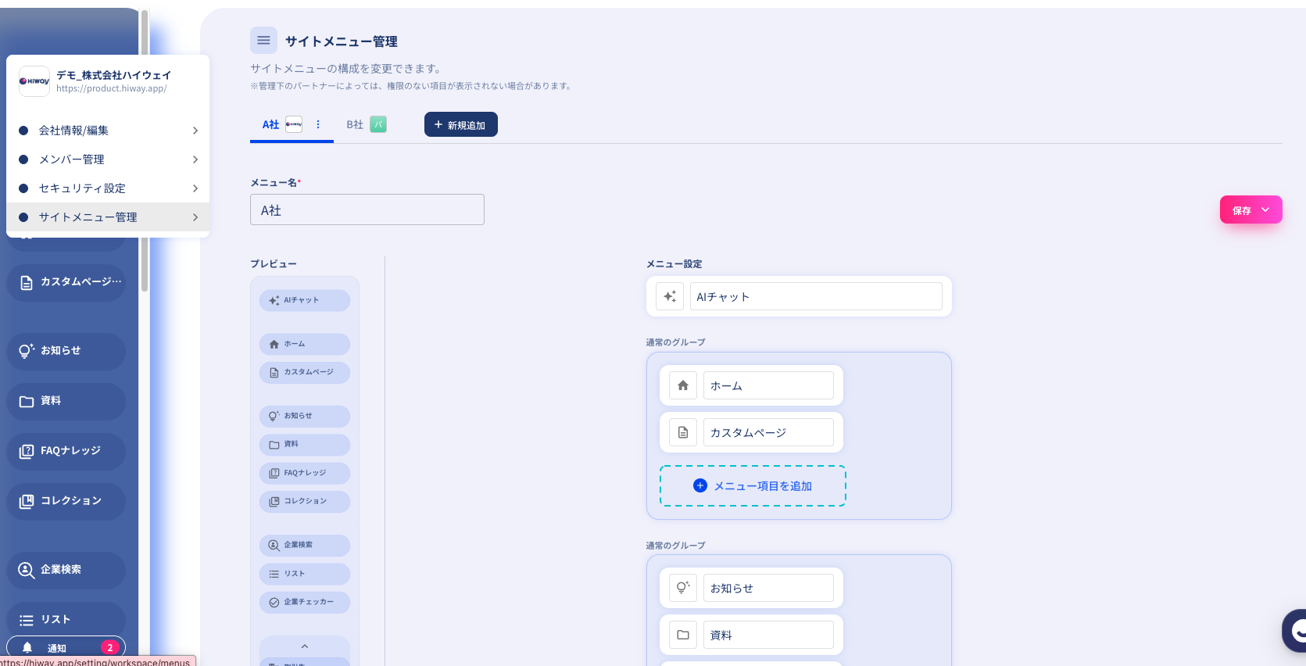Screen dimensions: 1306x666
Task: Click カスタムページ in the preview panel
Action: (x=305, y=372)
